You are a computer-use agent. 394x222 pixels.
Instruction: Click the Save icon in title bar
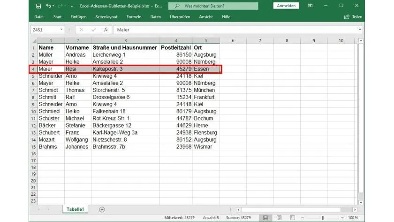(38, 6)
